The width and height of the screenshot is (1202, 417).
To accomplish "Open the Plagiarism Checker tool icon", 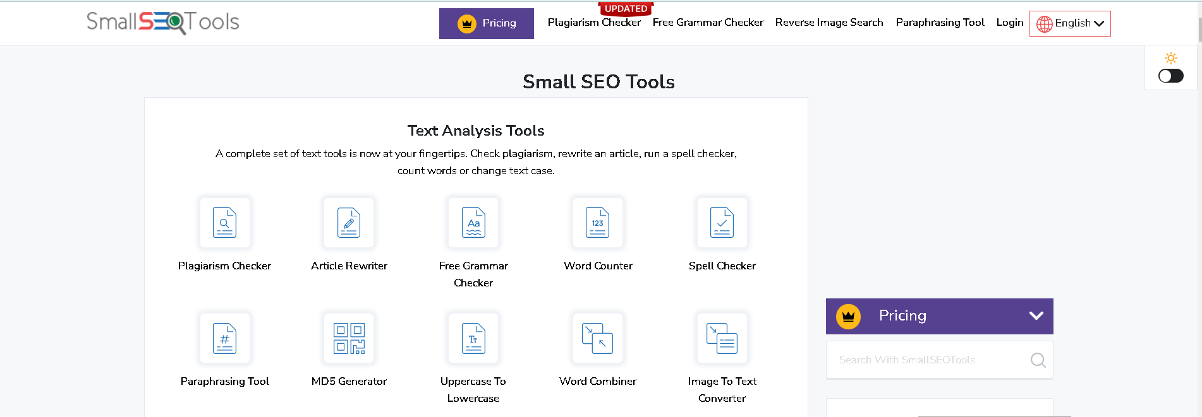I will pos(224,222).
